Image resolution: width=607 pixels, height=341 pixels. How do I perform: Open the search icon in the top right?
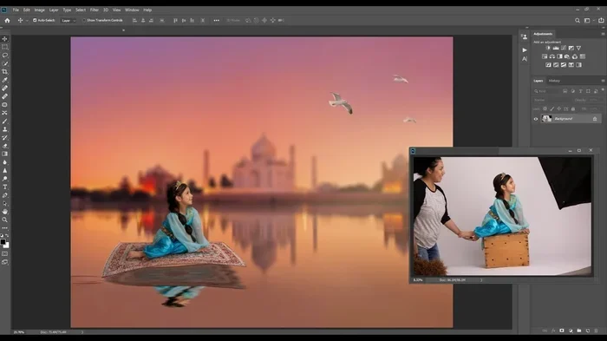coord(578,21)
